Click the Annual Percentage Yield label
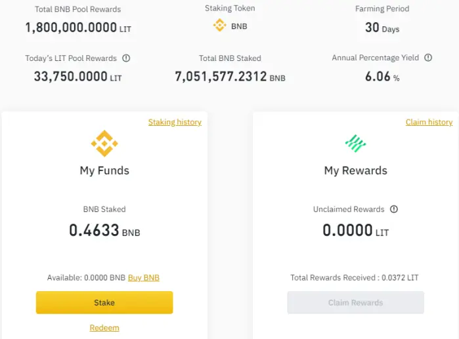The image size is (459, 339). (x=376, y=58)
